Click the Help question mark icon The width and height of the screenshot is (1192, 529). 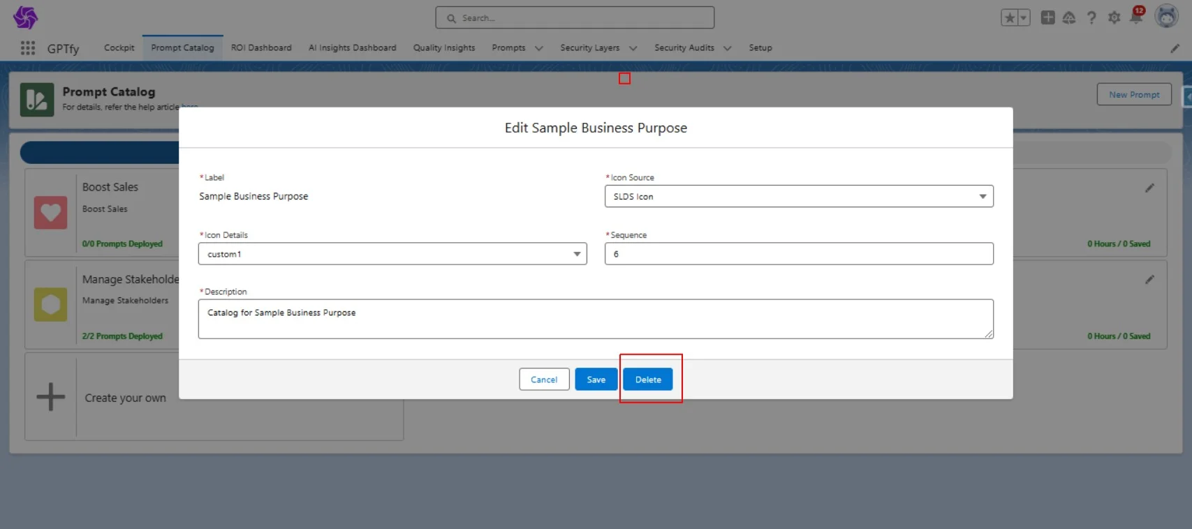click(x=1091, y=18)
